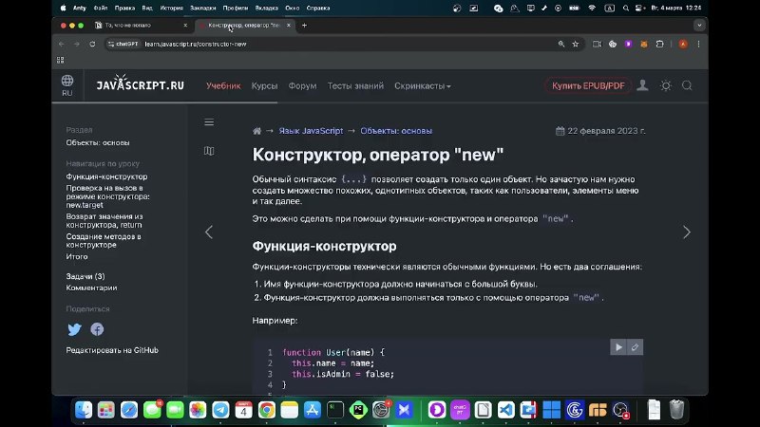The width and height of the screenshot is (760, 427).
Task: Toggle the sidebar hamburger menu icon
Action: [209, 122]
